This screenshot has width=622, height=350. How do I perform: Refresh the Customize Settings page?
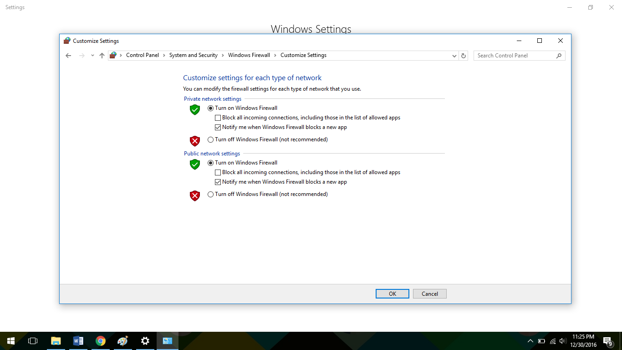point(464,56)
